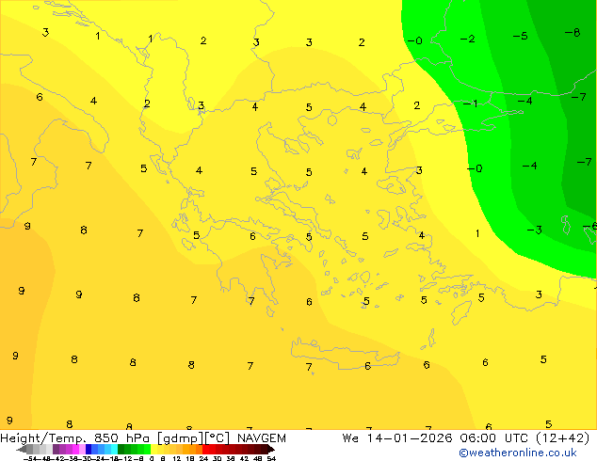This screenshot has height=461, width=597.
Task: Click the 'UTC' label
Action: [x=516, y=438]
